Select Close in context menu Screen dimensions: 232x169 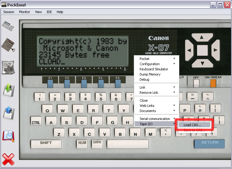click(x=156, y=100)
